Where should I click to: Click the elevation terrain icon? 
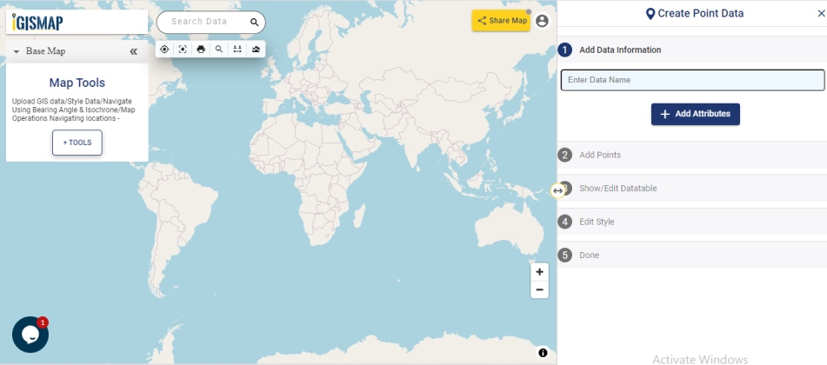click(x=256, y=49)
